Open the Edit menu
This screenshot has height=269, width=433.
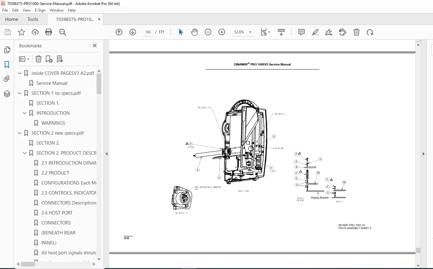coord(15,10)
